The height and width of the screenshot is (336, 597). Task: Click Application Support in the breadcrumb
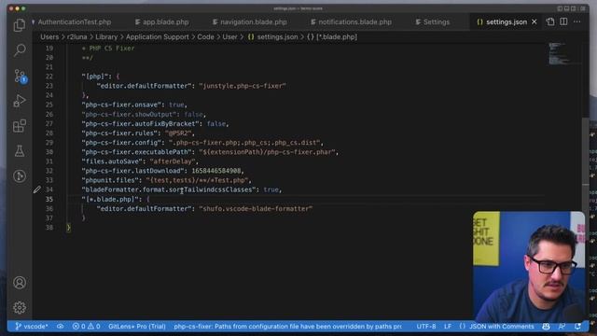pyautogui.click(x=158, y=37)
